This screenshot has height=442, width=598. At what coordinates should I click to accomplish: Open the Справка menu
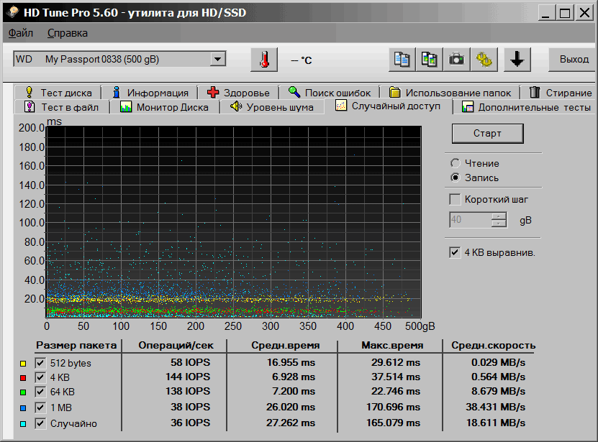tap(68, 33)
